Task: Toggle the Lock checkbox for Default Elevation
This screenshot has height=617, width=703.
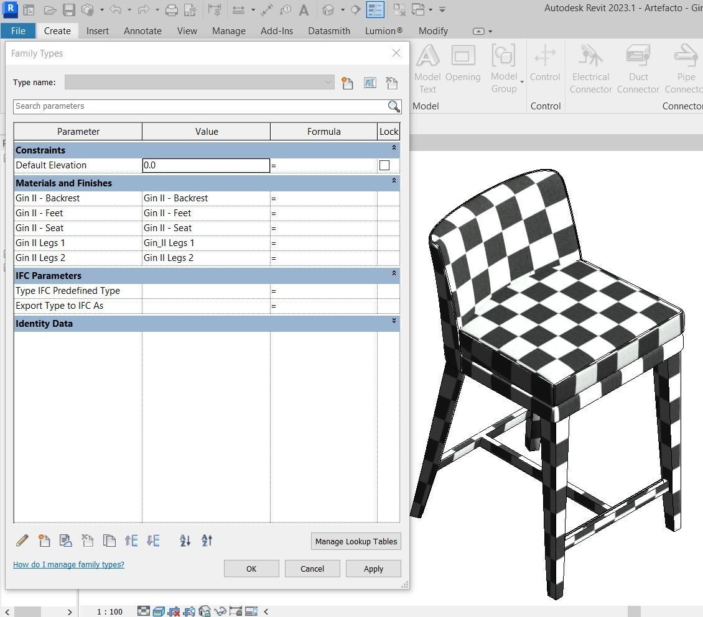Action: click(384, 165)
